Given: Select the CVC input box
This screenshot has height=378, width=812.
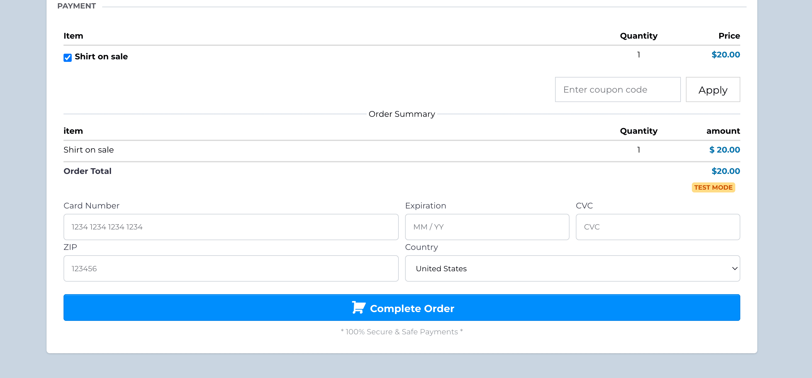Looking at the screenshot, I should (658, 227).
